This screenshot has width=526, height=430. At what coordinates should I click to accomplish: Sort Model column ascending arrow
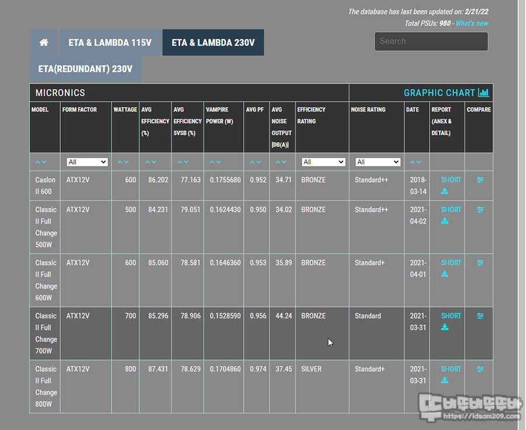(38, 162)
